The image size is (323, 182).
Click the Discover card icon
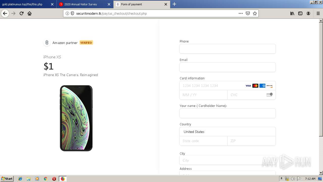point(270,86)
